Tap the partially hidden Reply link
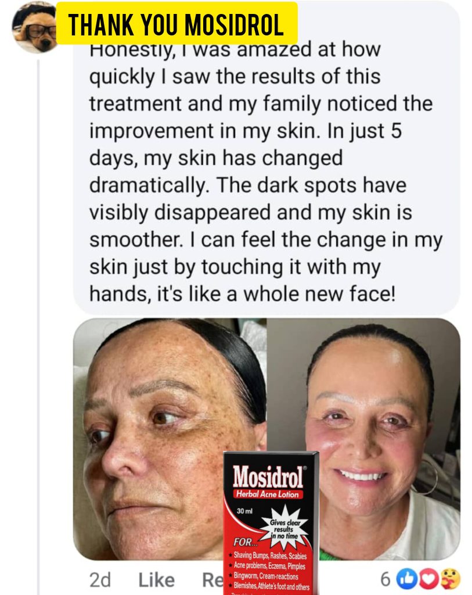472x595 pixels. [213, 580]
